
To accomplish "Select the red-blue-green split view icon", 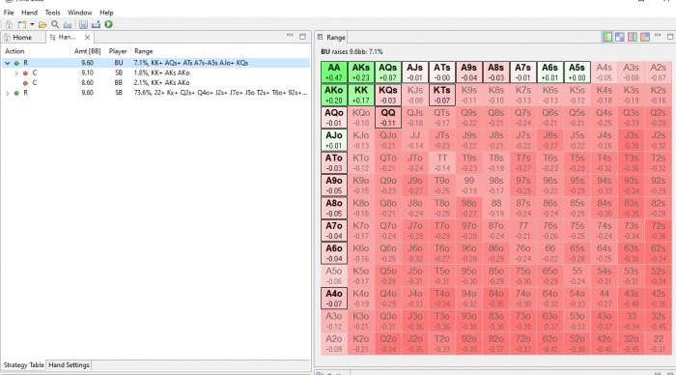I will (645, 37).
